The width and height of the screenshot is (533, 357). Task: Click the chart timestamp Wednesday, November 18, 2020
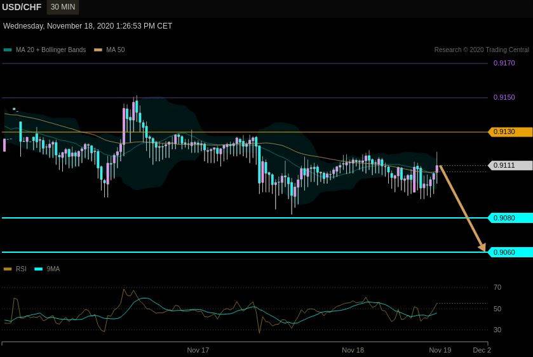point(88,26)
